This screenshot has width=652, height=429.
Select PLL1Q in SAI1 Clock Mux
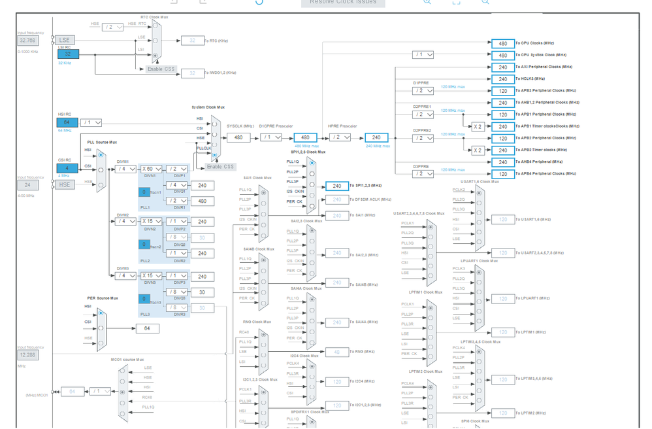[x=263, y=193]
